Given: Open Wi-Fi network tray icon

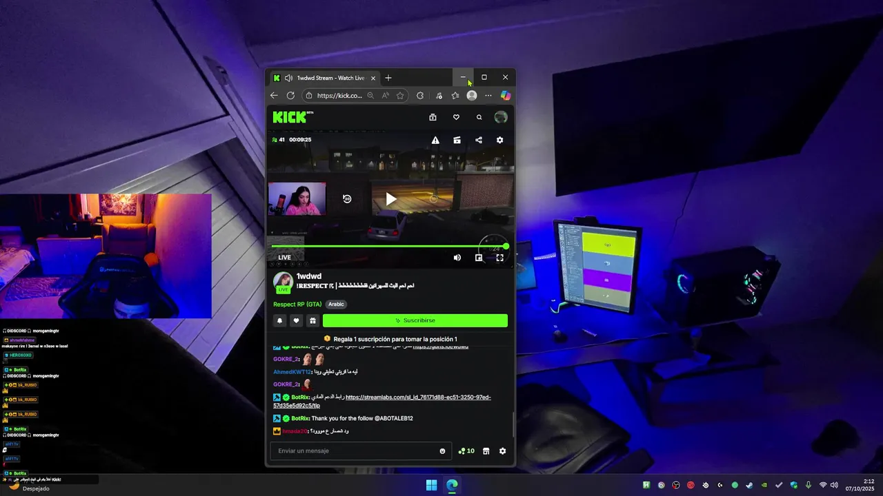Looking at the screenshot, I should coord(823,485).
